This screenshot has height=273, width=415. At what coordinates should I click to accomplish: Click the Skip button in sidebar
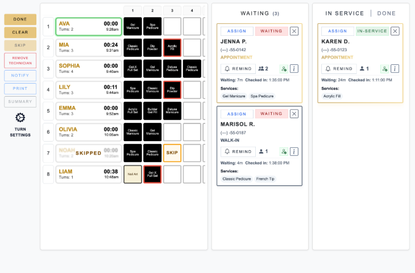pyautogui.click(x=20, y=45)
